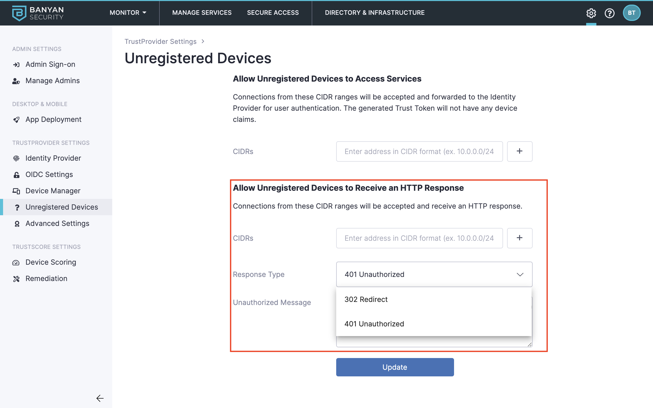Collapse the Response Type dropdown
The image size is (653, 408).
point(520,274)
